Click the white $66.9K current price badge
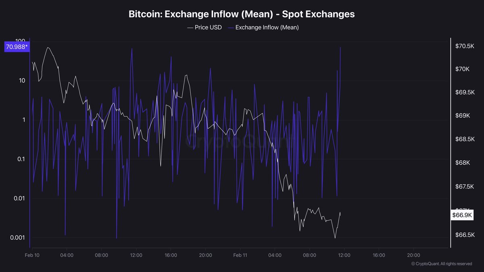Viewport: 484px width, 272px height. pyautogui.click(x=462, y=215)
